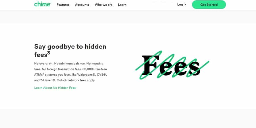This screenshot has height=128, width=256.
Task: Click the Log In link
Action: click(182, 5)
